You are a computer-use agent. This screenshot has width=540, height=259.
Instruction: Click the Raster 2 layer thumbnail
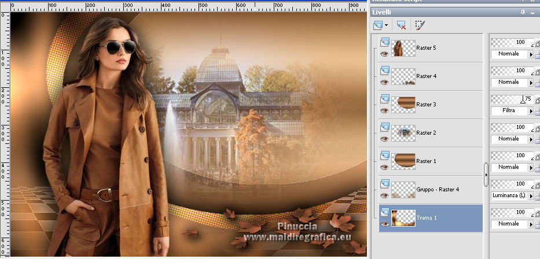(x=403, y=133)
